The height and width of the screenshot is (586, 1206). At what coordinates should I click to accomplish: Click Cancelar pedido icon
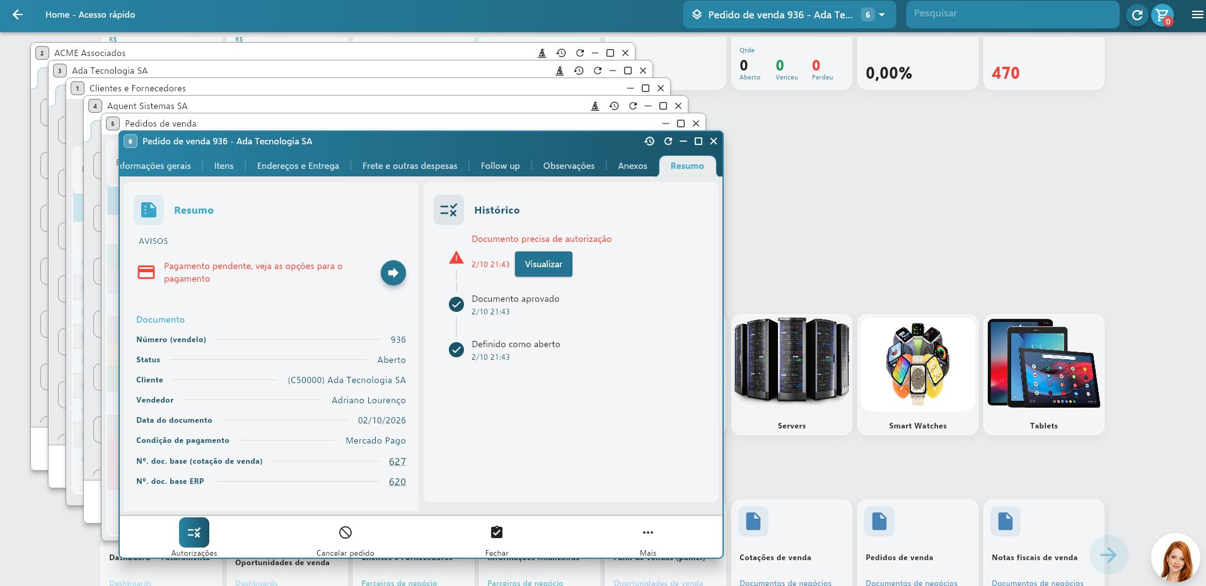(345, 533)
